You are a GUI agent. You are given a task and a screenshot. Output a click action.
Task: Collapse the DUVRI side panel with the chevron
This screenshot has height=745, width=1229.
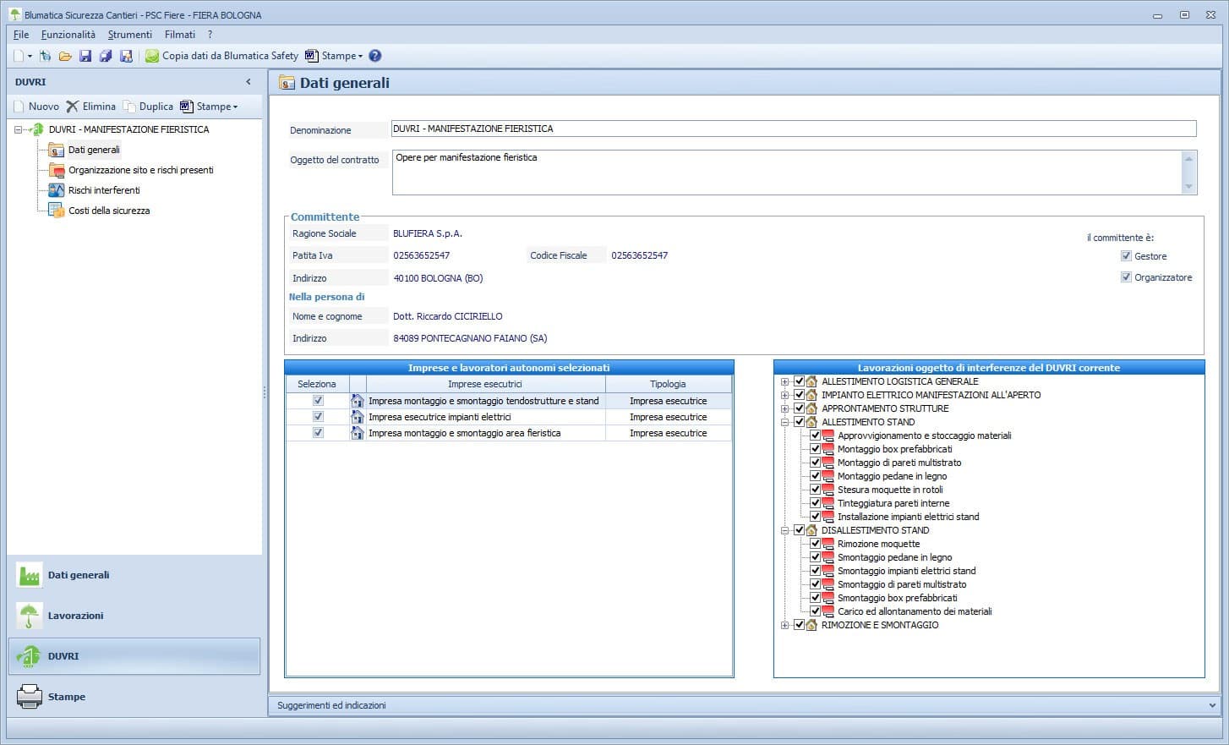tap(249, 82)
